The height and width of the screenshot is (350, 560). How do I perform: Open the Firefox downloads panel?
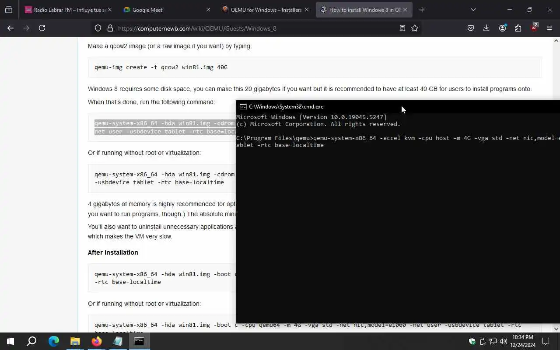pos(486,28)
